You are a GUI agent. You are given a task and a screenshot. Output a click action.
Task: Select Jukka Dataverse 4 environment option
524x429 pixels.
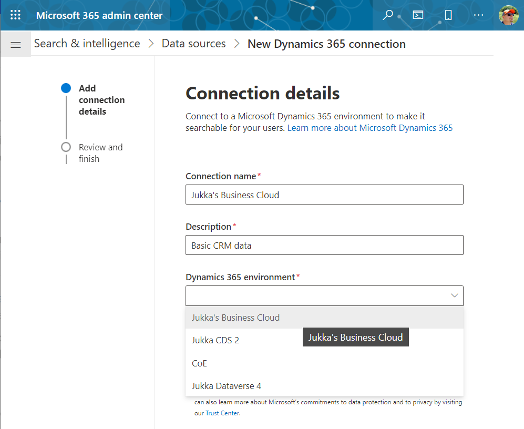click(324, 386)
